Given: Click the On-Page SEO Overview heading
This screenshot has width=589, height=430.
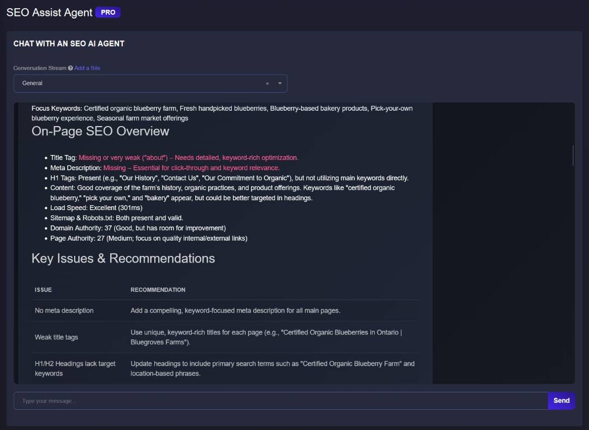Looking at the screenshot, I should (100, 131).
